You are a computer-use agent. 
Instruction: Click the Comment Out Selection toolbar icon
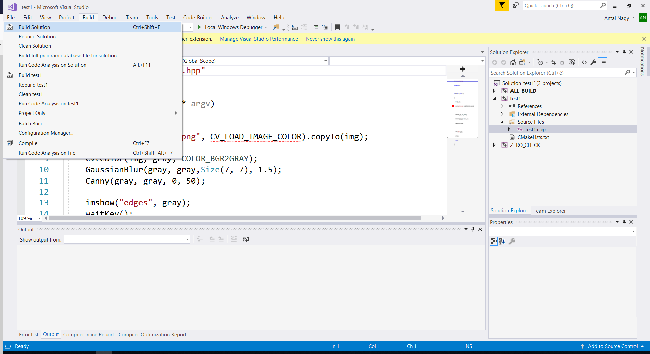pyautogui.click(x=316, y=27)
